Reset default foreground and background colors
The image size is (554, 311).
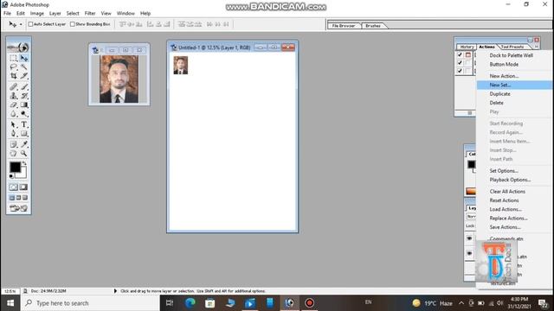click(11, 175)
